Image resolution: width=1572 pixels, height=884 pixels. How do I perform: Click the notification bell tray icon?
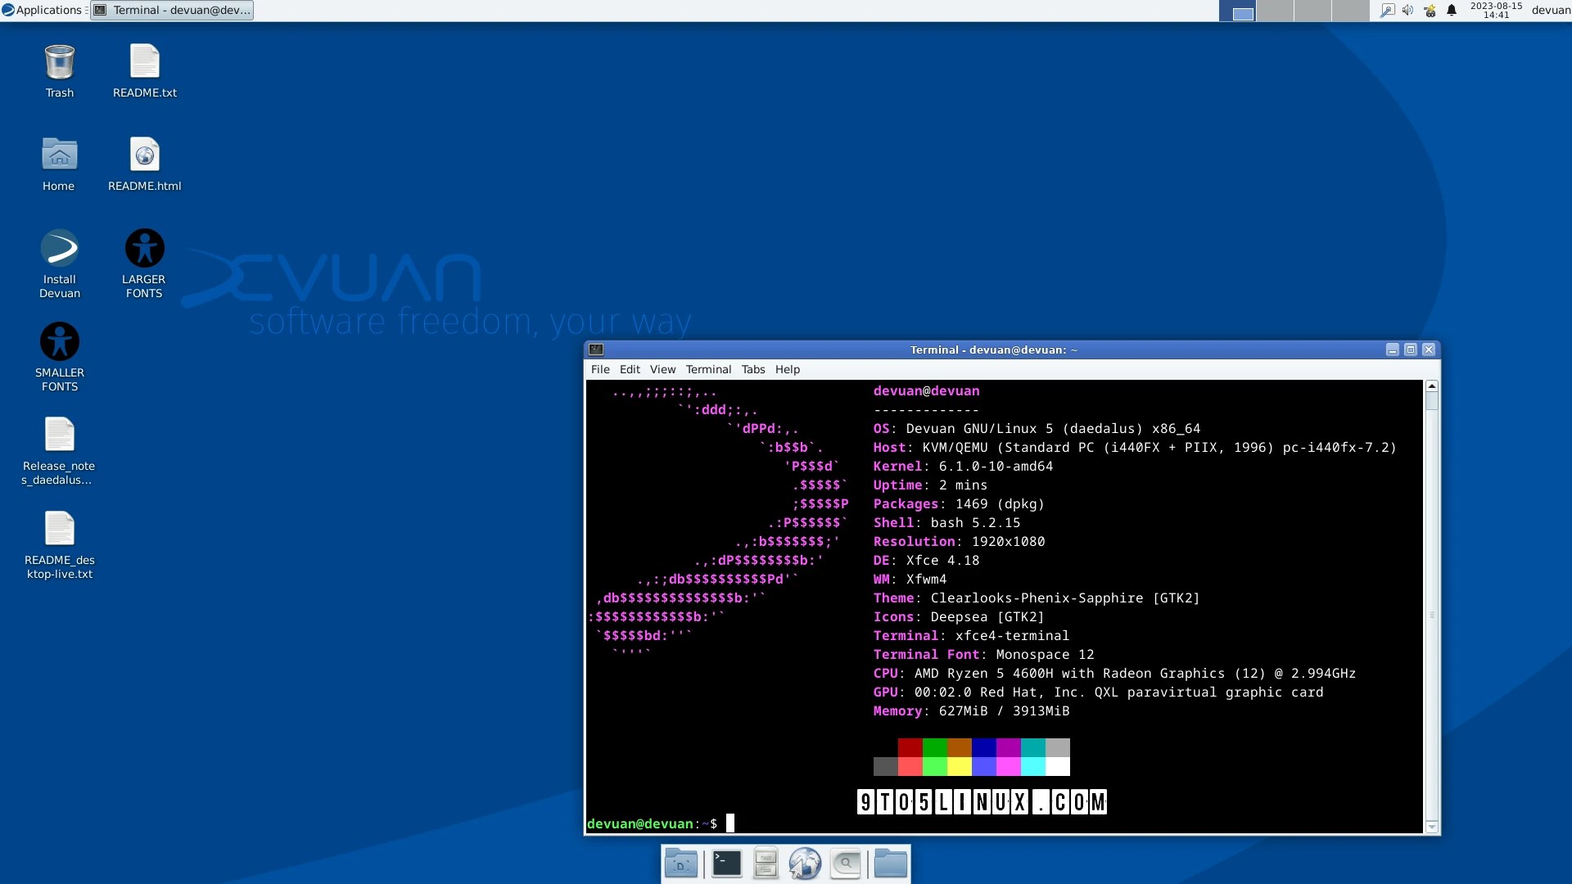1452,11
